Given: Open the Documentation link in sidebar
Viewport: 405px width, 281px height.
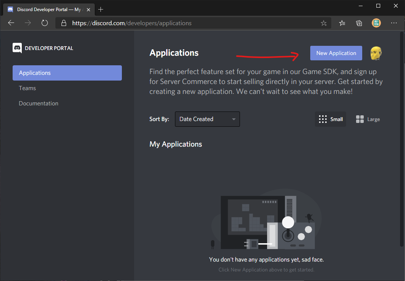Looking at the screenshot, I should point(39,103).
